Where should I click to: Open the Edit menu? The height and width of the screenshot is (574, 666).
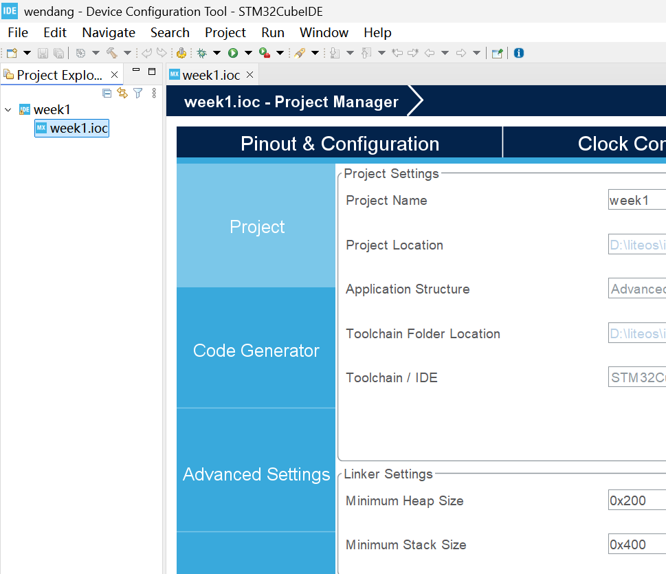click(x=55, y=33)
